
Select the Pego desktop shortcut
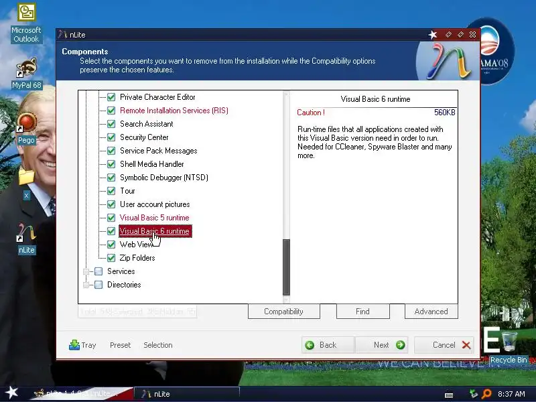(26, 128)
